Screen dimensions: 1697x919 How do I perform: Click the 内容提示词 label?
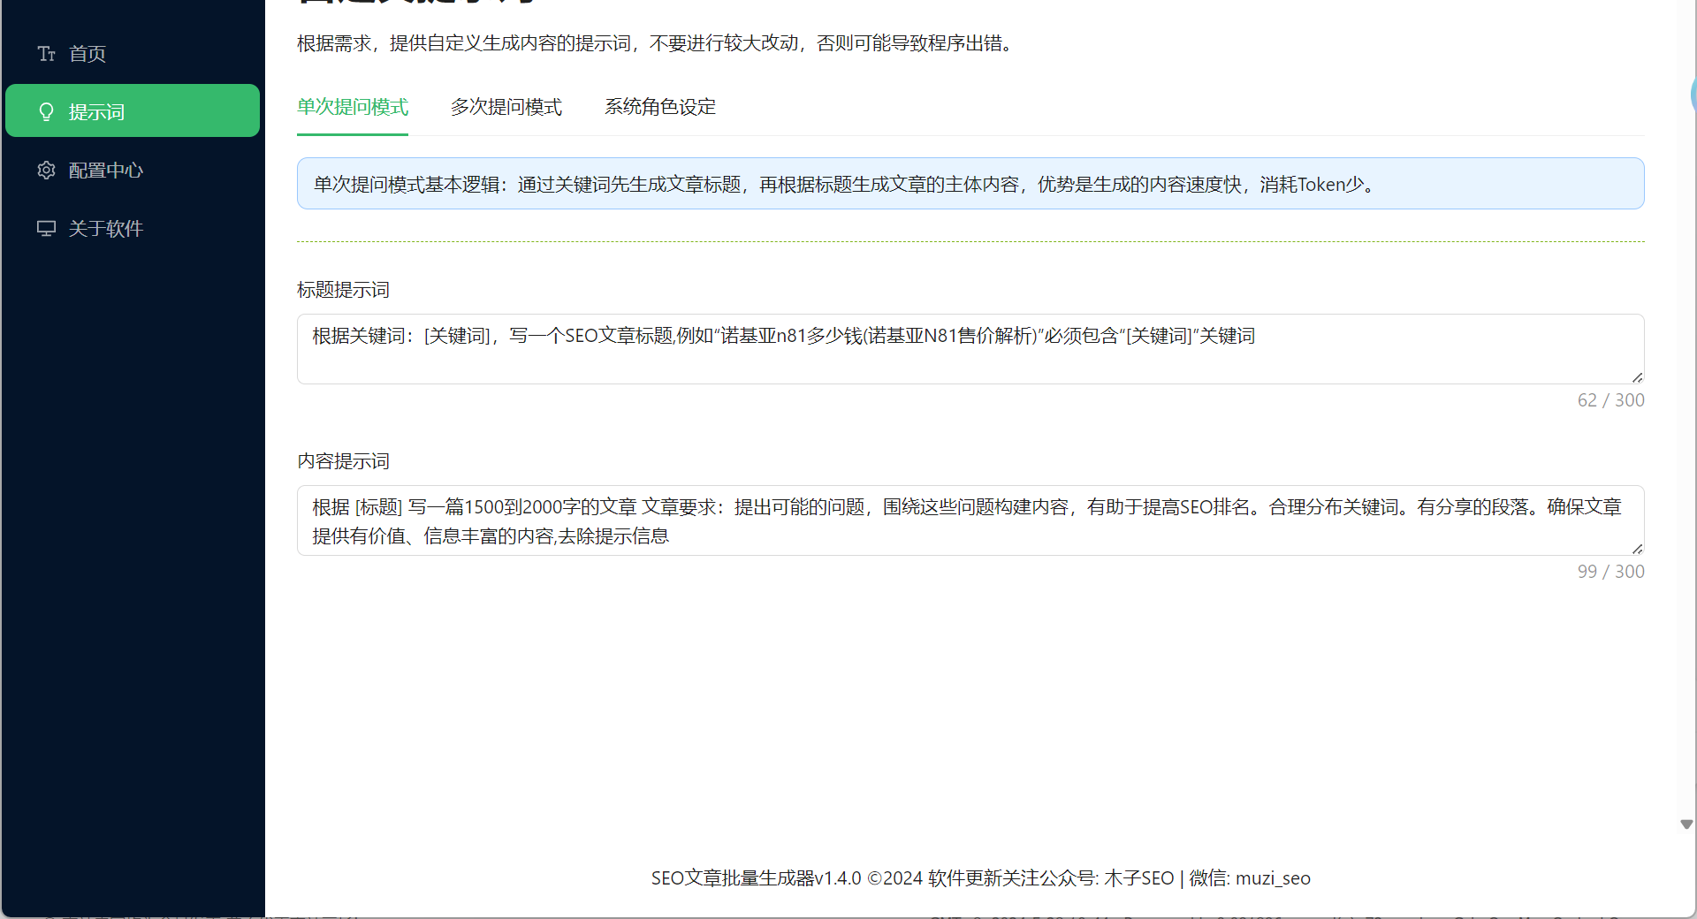tap(343, 461)
